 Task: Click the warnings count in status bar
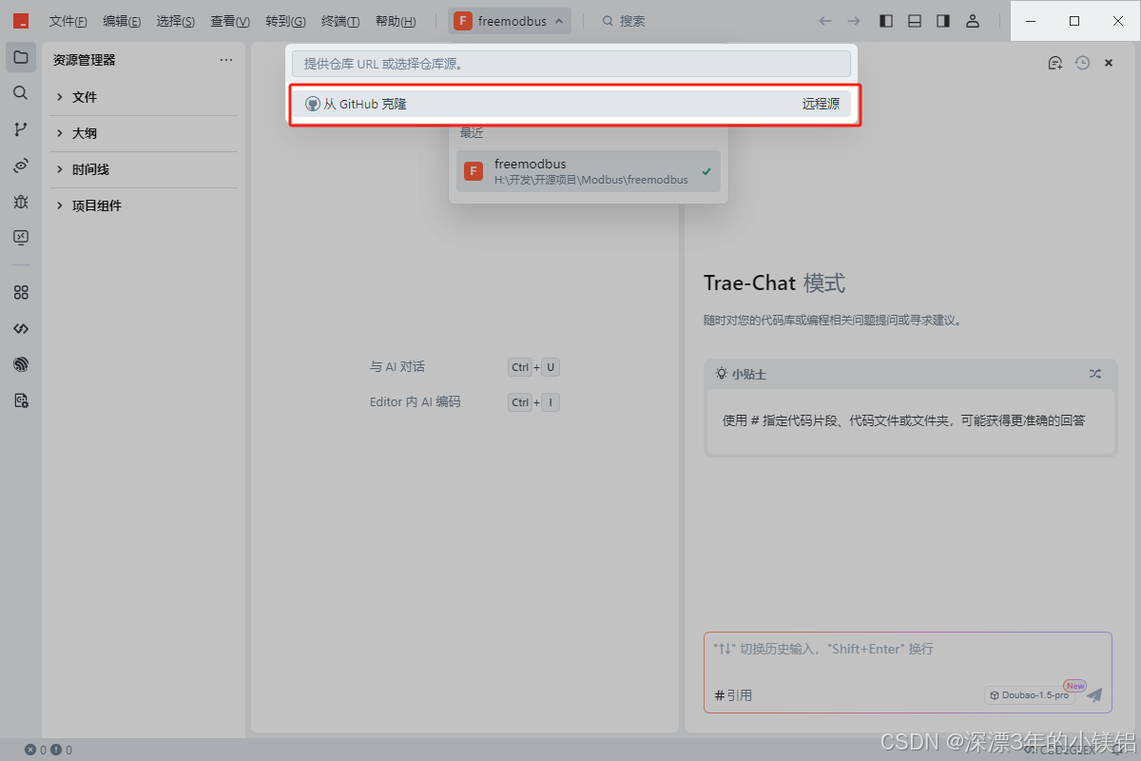[x=61, y=750]
